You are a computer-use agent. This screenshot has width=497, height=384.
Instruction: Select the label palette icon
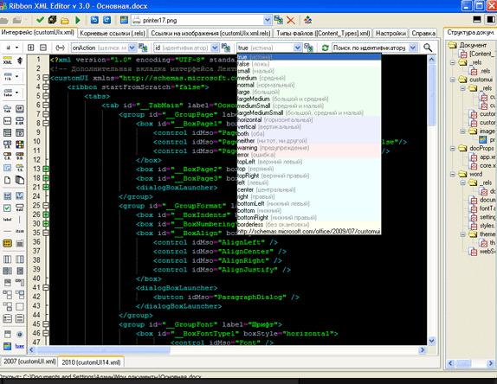tap(7, 220)
